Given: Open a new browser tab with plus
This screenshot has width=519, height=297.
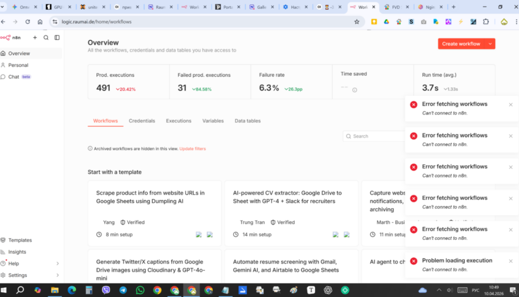Looking at the screenshot, I should (454, 7).
